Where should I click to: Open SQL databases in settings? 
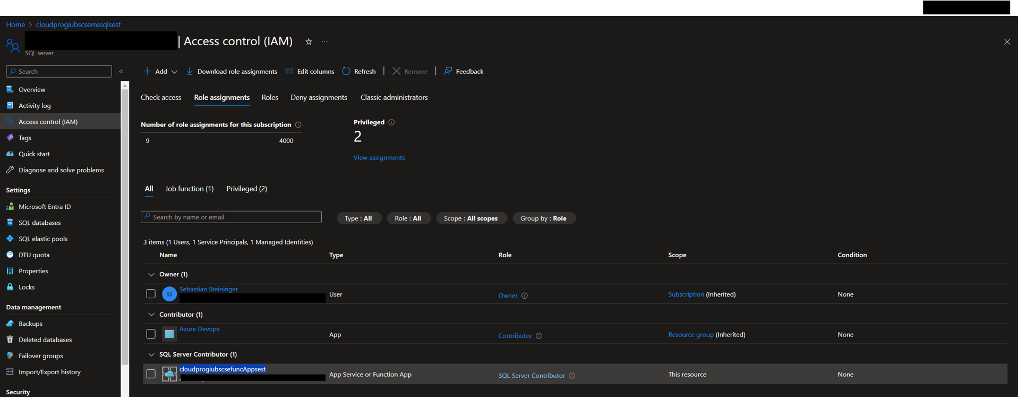pos(39,223)
